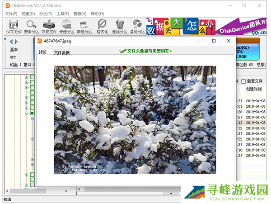Check the topmost green checkbox in tree
This screenshot has height=204, width=271.
click(x=32, y=77)
